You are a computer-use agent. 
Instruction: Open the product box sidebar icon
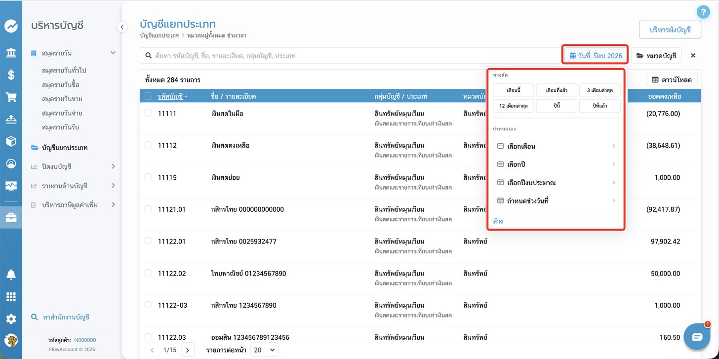(11, 142)
